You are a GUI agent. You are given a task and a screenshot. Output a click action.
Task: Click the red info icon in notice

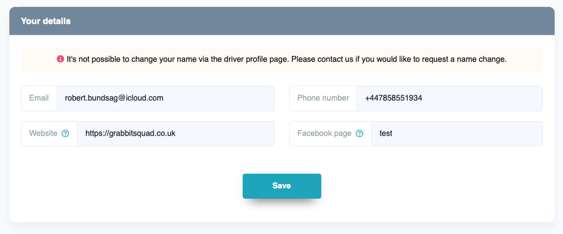pos(60,59)
